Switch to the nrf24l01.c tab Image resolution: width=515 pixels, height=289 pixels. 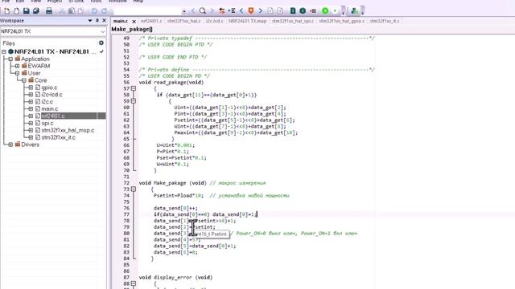tap(151, 21)
